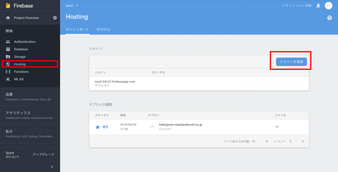
Task: Click the Functions brackets icon
Action: coord(8,72)
